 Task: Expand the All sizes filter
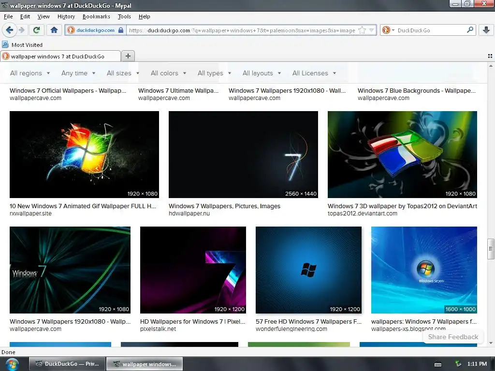pyautogui.click(x=123, y=73)
